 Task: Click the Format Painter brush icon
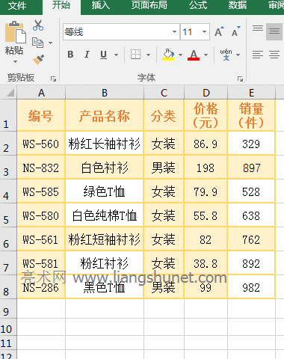pyautogui.click(x=38, y=60)
